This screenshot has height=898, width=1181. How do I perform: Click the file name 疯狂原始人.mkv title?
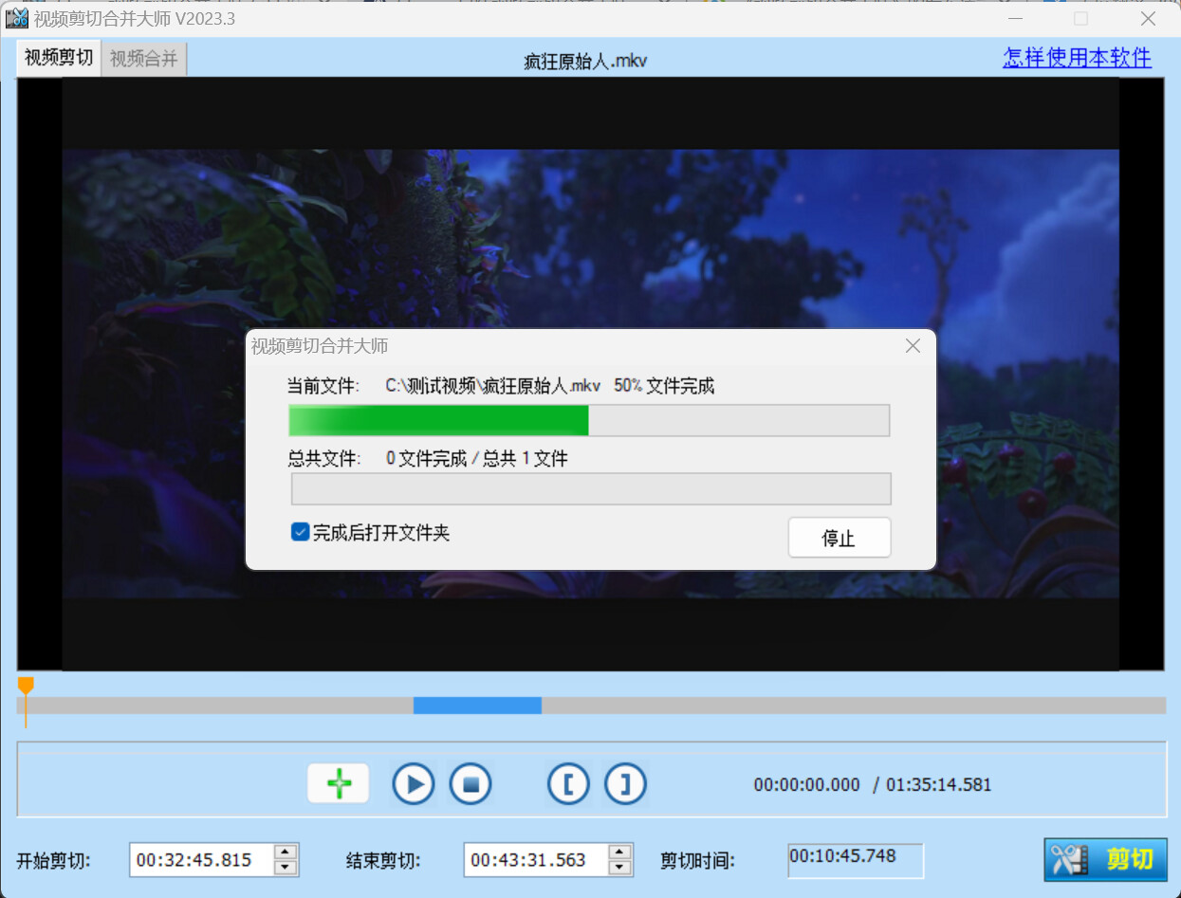coord(585,62)
